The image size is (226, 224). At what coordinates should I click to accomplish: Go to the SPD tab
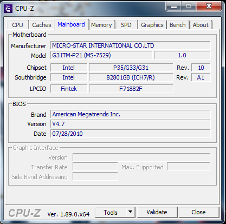pos(126,25)
